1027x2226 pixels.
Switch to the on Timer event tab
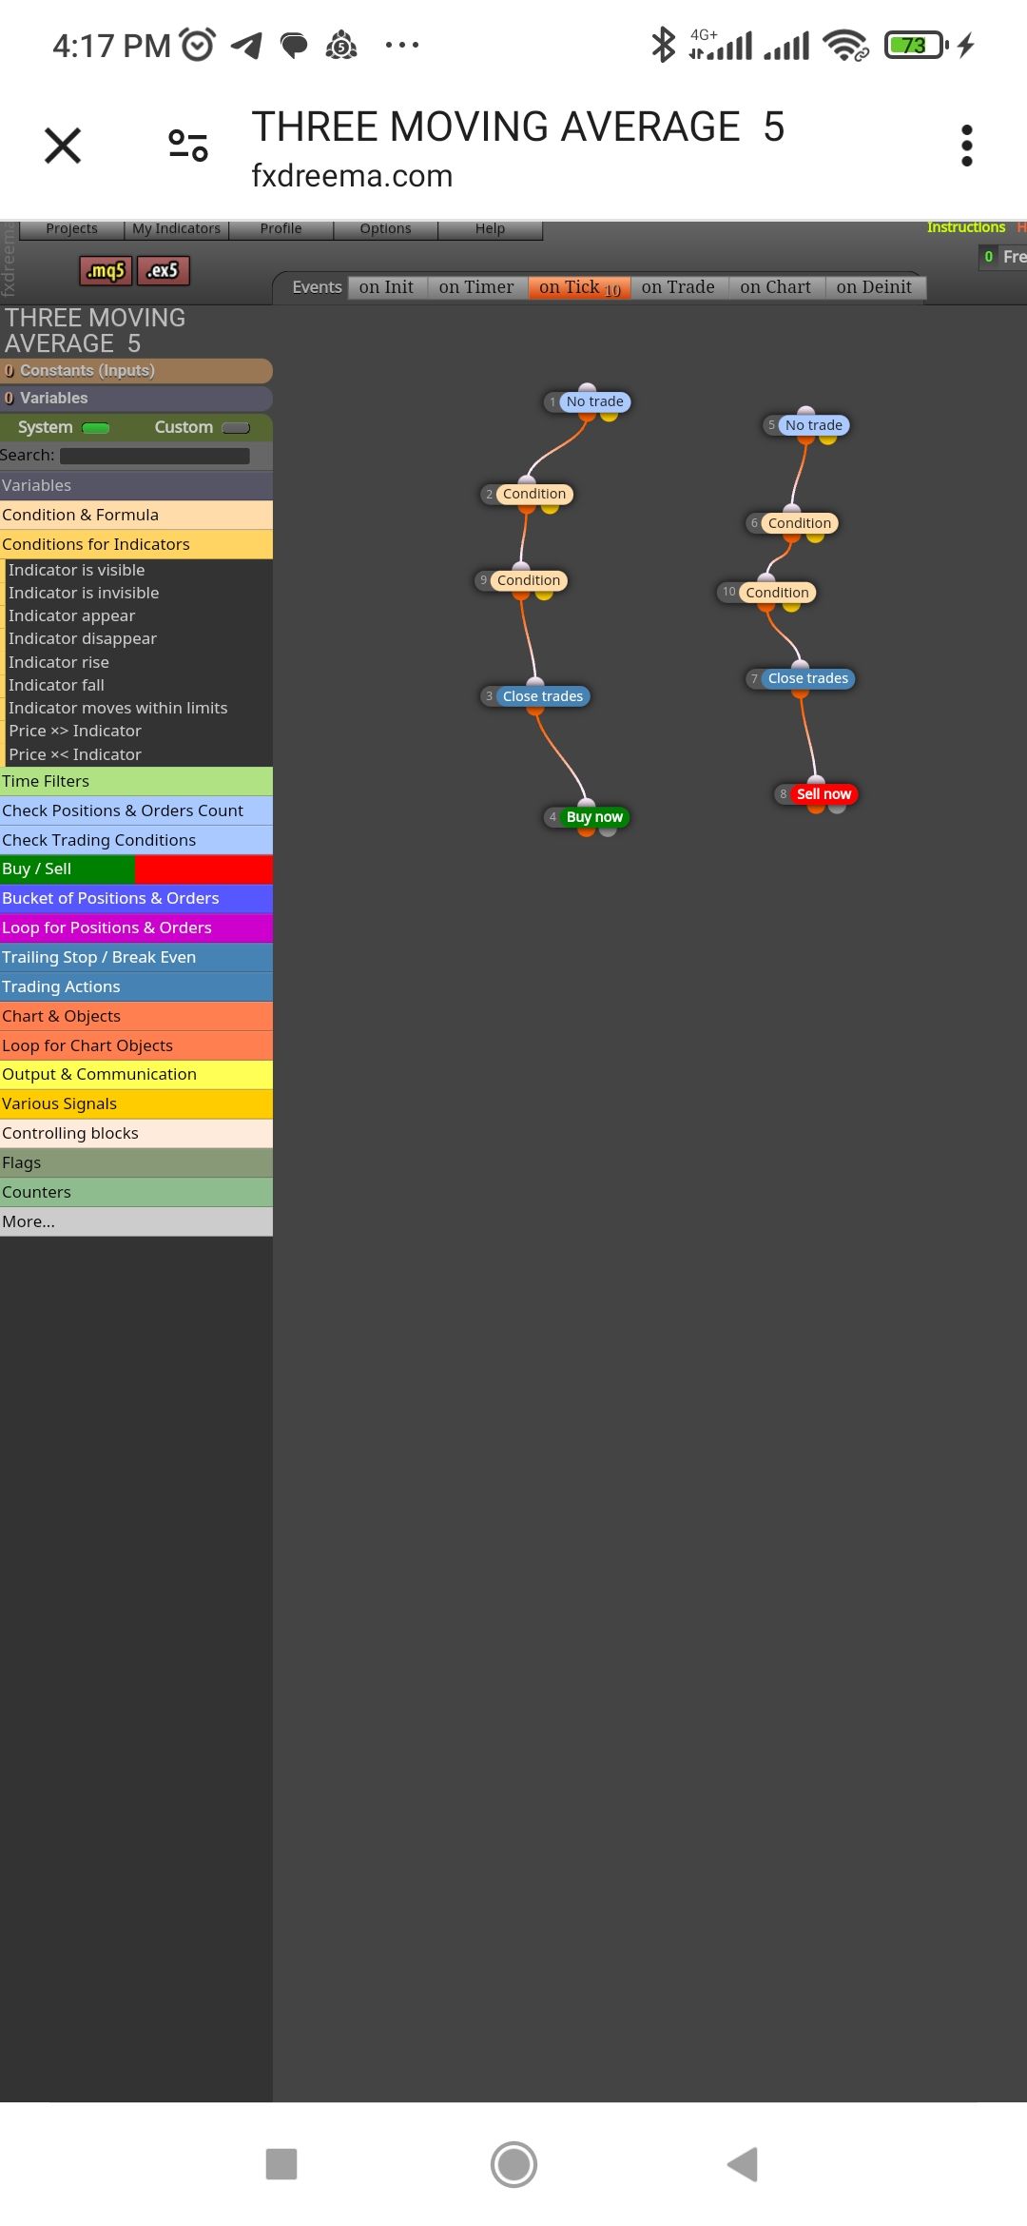(x=476, y=287)
